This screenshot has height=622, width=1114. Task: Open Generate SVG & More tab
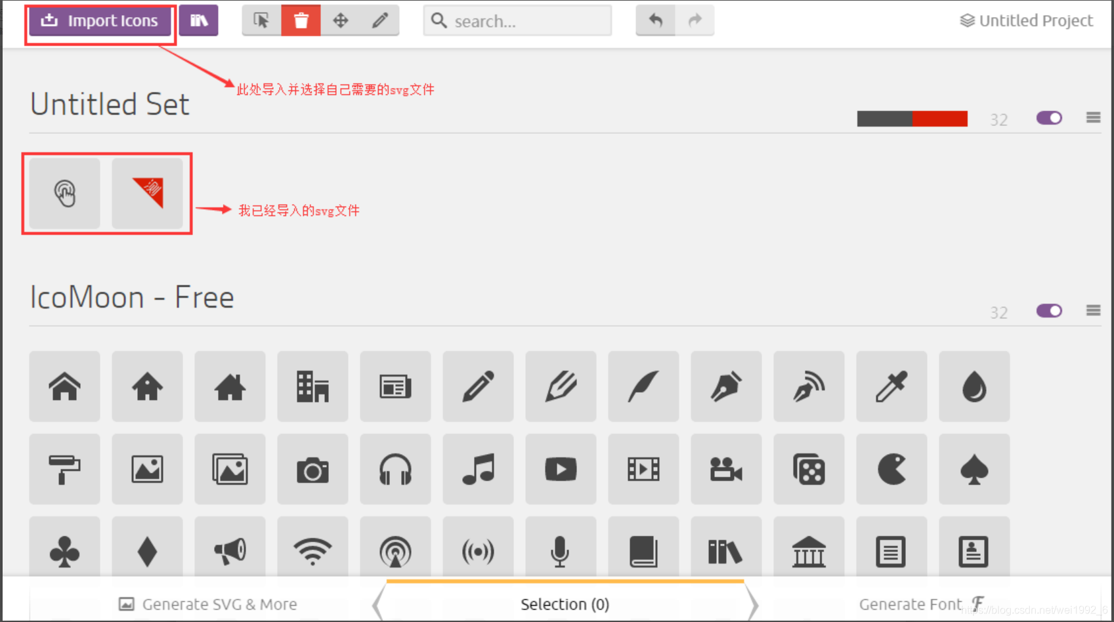pos(207,604)
